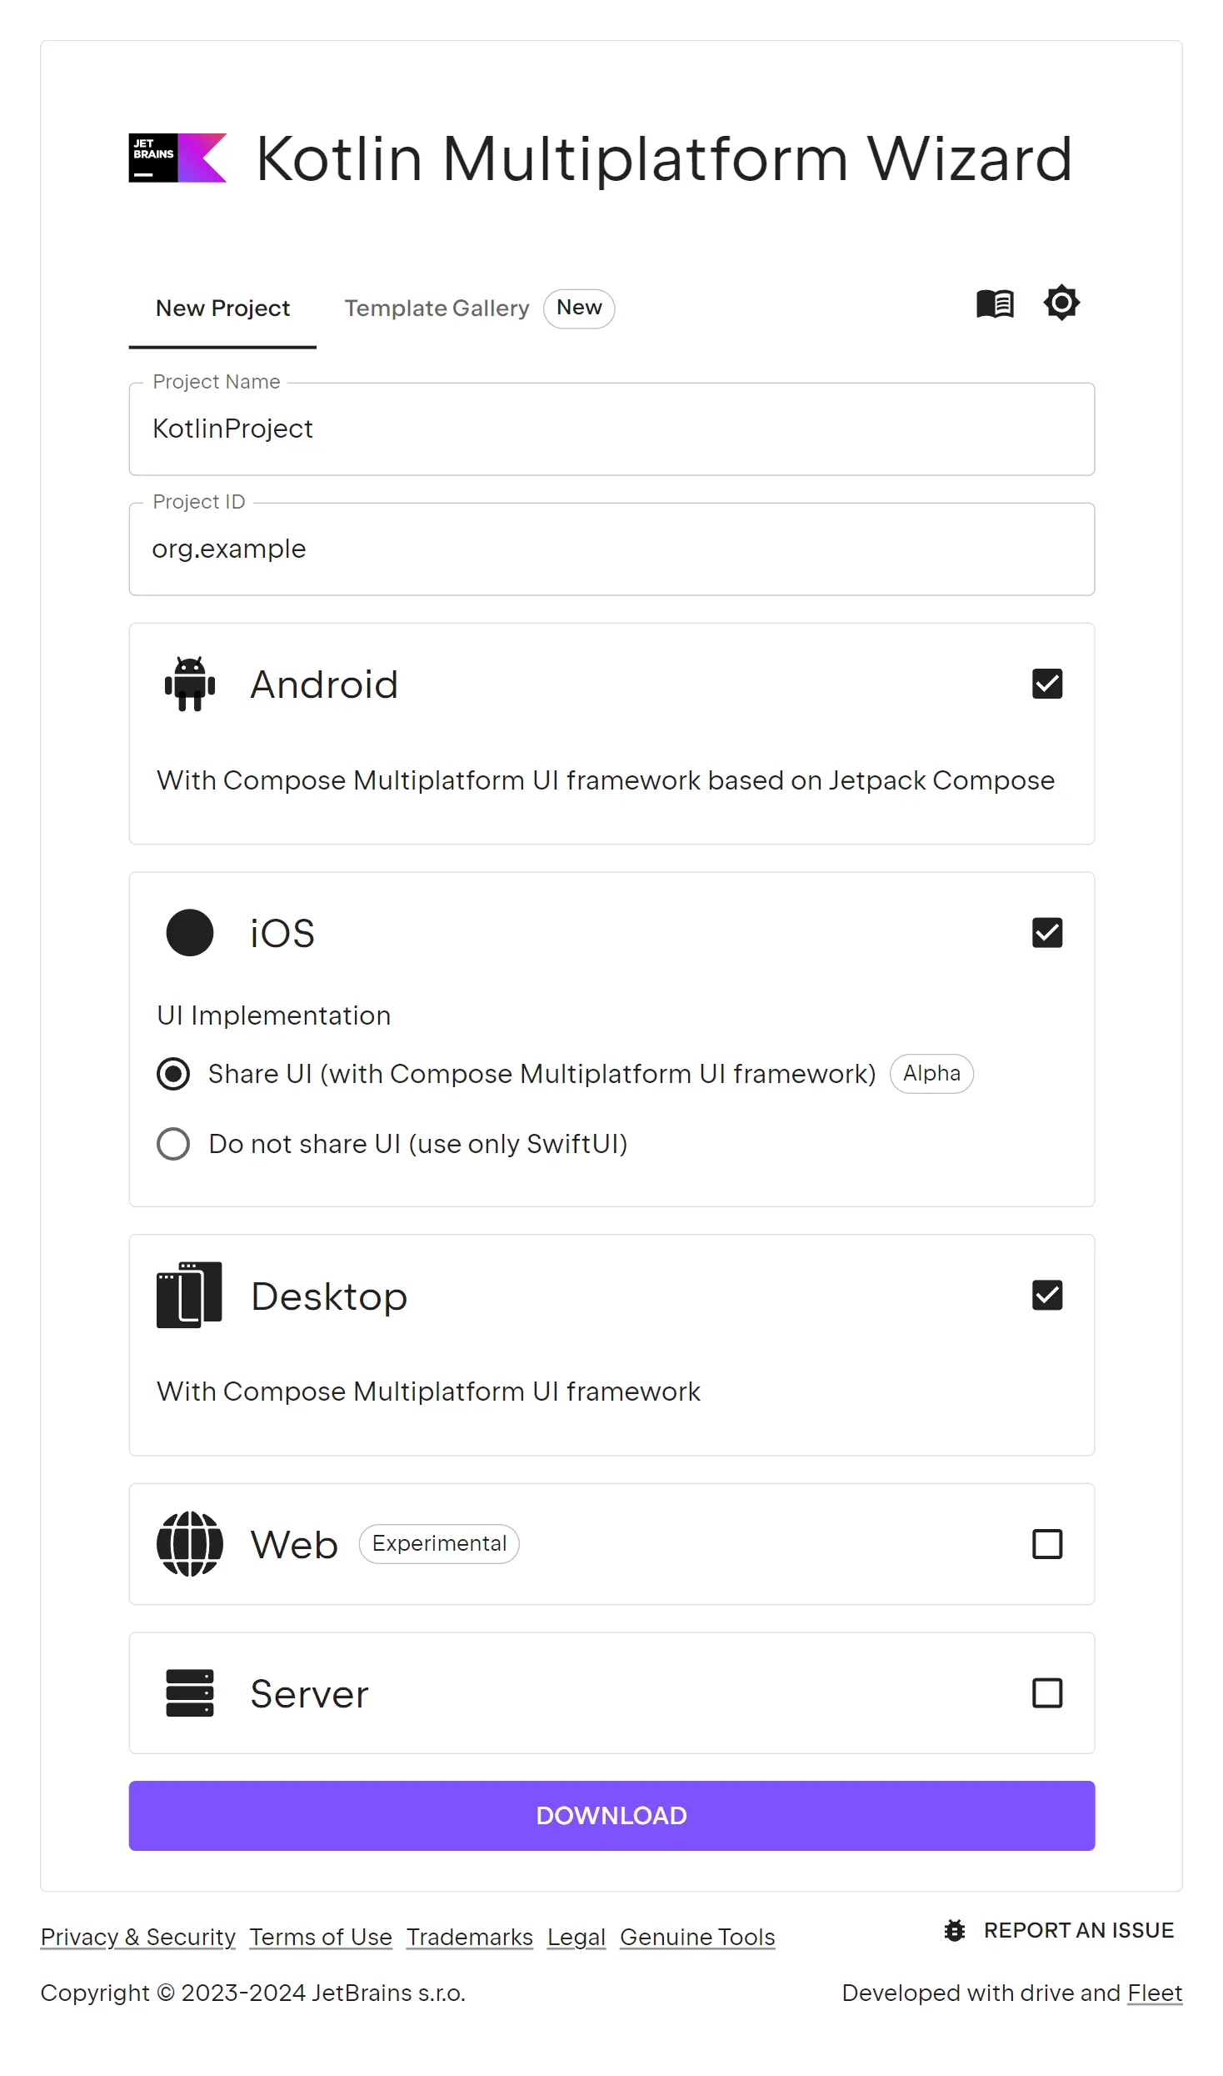This screenshot has height=2076, width=1223.
Task: Click the iOS platform circle icon
Action: click(190, 932)
